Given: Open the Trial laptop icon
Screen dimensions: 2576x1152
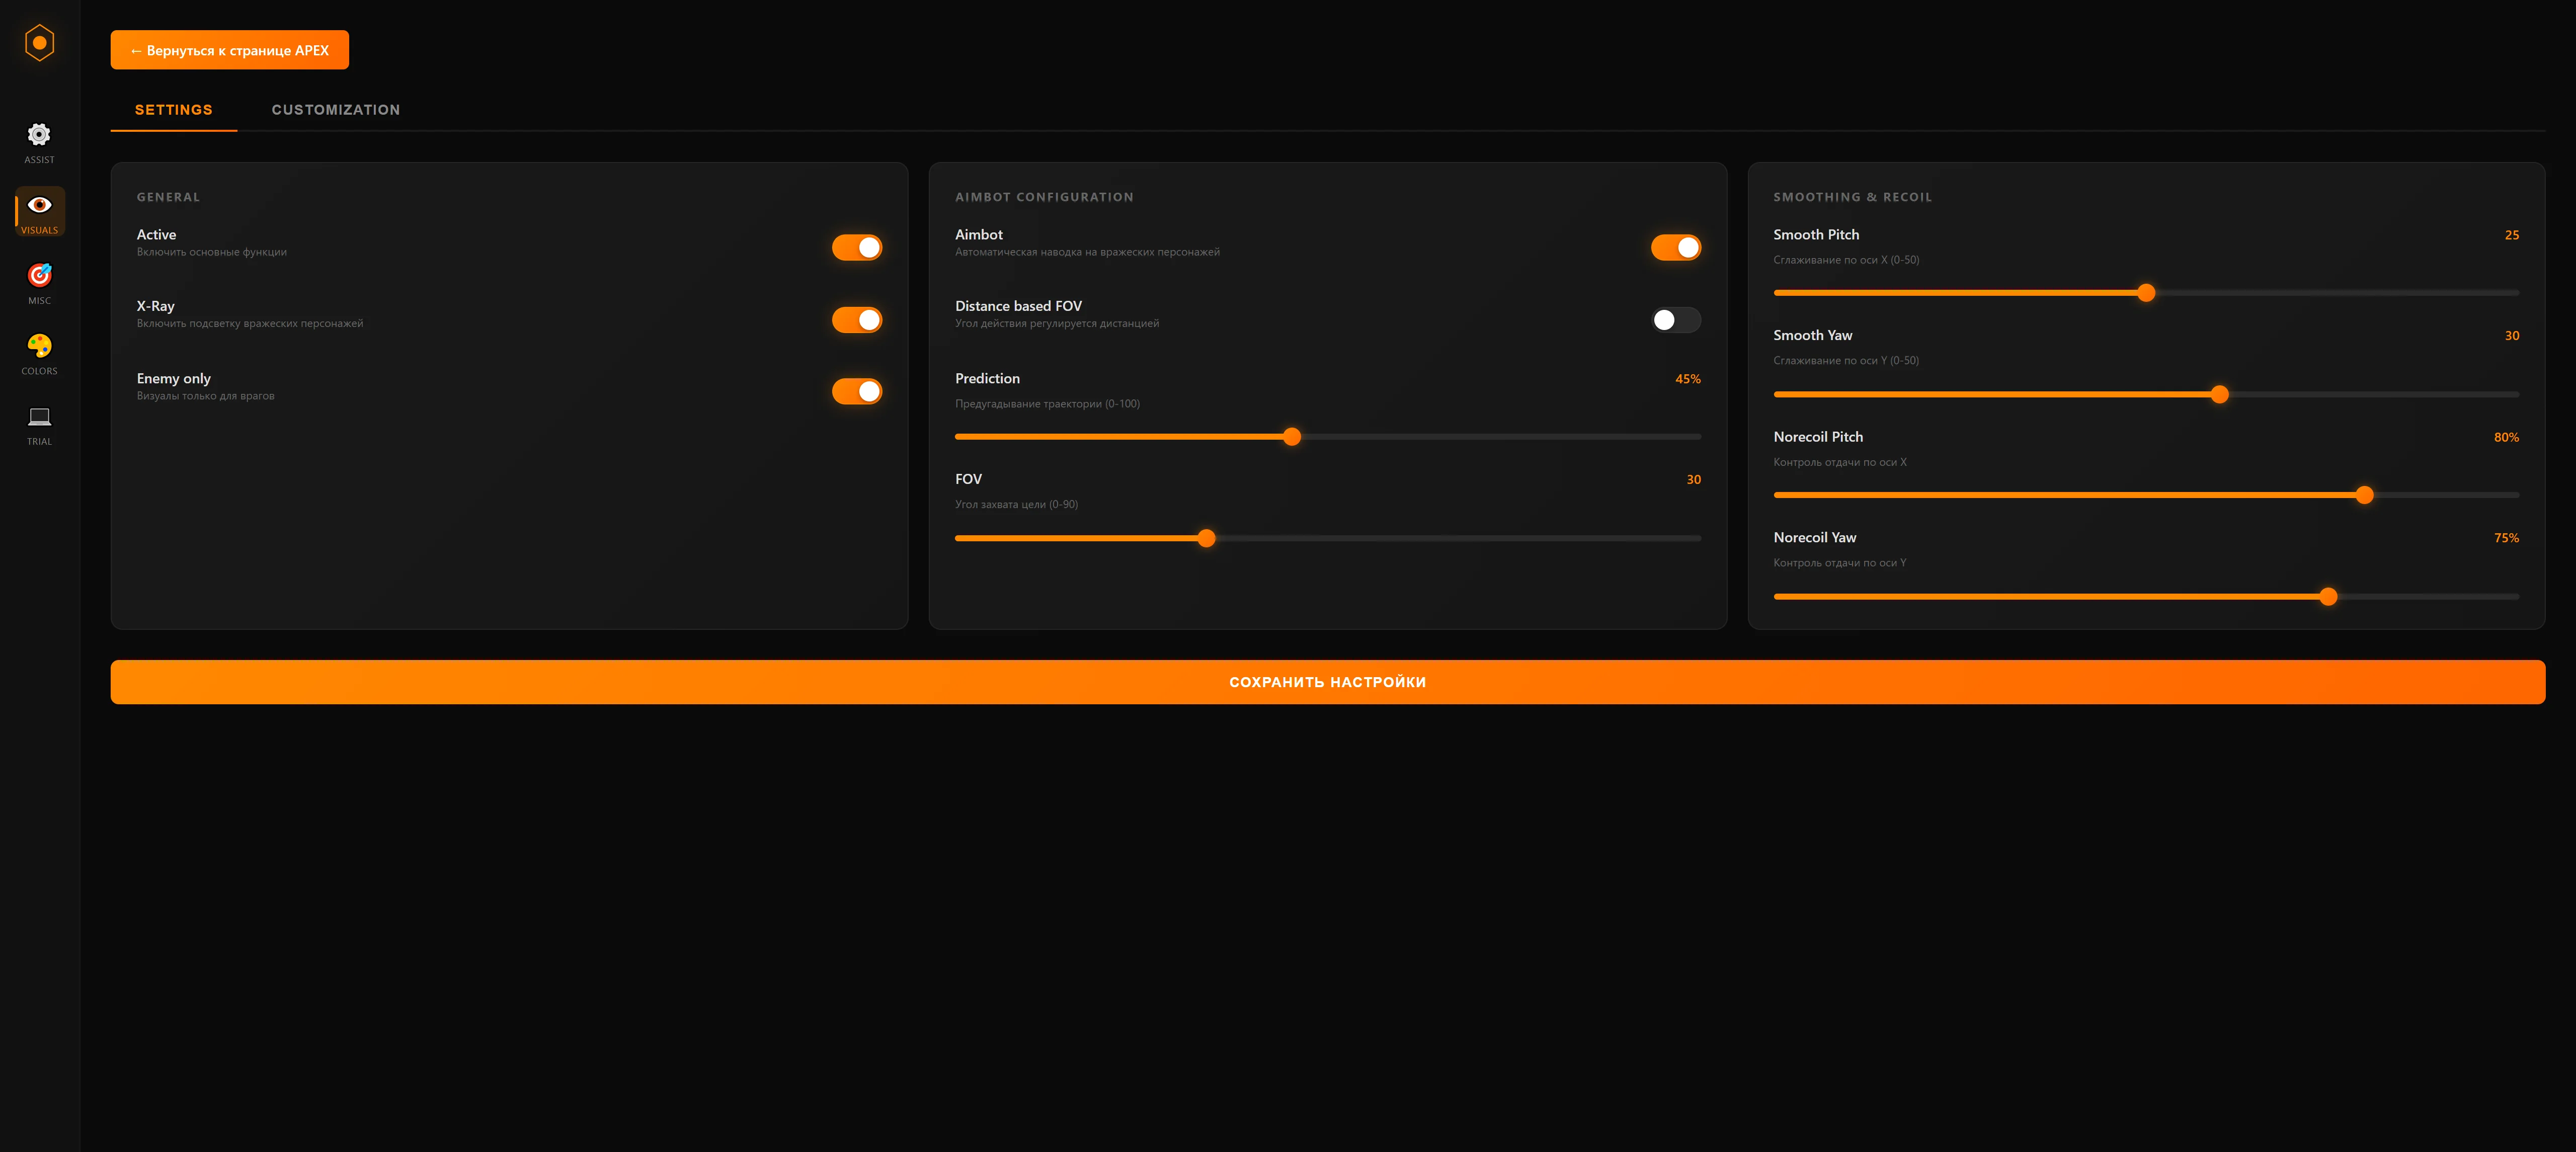Looking at the screenshot, I should (39, 417).
